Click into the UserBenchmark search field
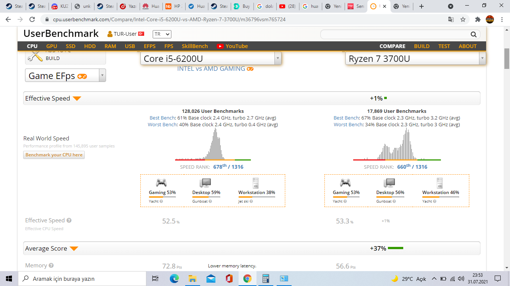The height and width of the screenshot is (286, 510). (395, 35)
